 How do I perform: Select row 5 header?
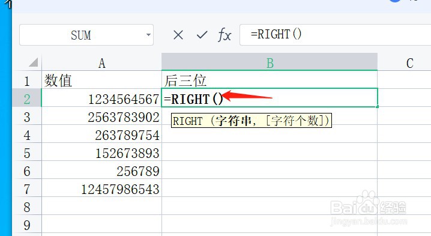pyautogui.click(x=27, y=152)
